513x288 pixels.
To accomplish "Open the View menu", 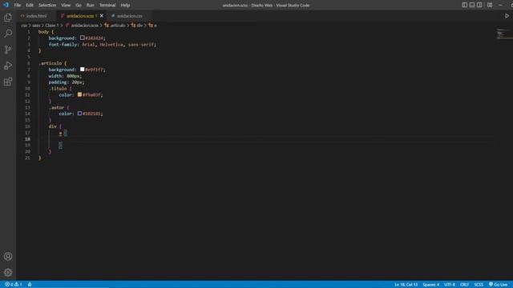I will coord(66,6).
